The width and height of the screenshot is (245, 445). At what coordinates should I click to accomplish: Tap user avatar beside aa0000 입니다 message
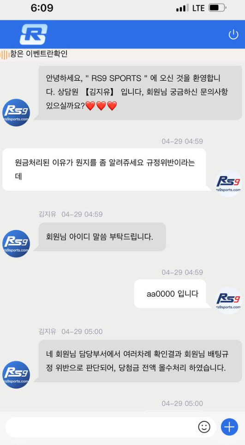(x=228, y=300)
